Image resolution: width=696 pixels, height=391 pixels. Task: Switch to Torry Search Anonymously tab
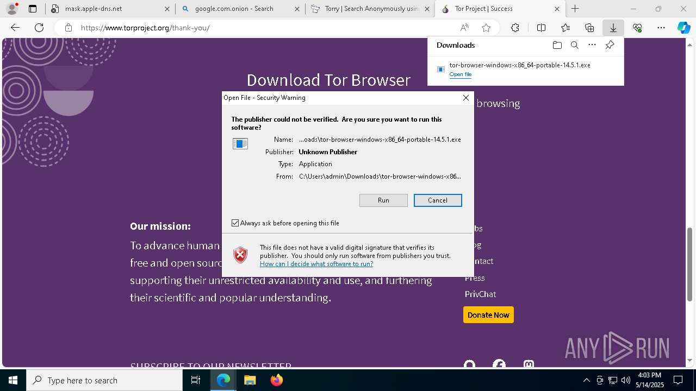click(370, 9)
